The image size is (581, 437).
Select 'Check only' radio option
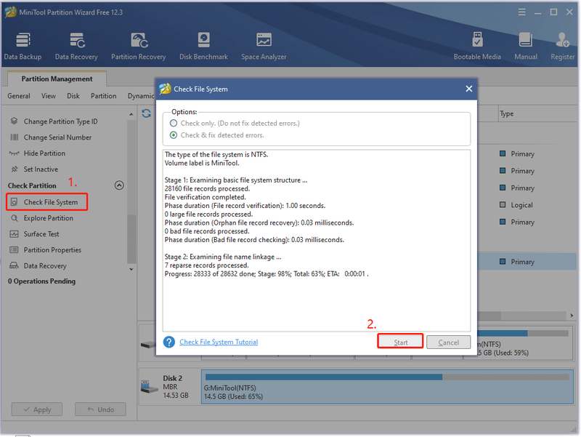point(174,123)
